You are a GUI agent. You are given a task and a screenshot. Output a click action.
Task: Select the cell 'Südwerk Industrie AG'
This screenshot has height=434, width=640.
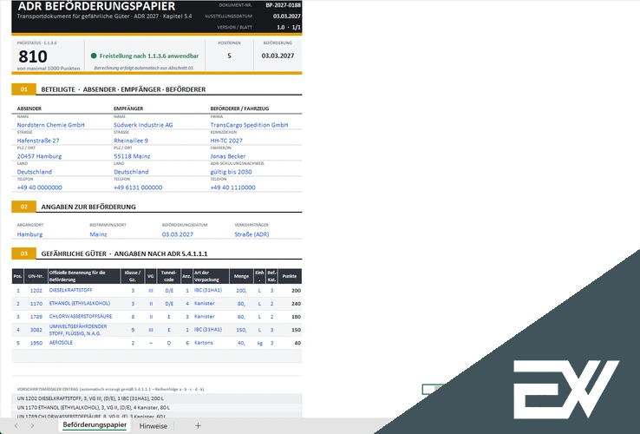point(143,125)
